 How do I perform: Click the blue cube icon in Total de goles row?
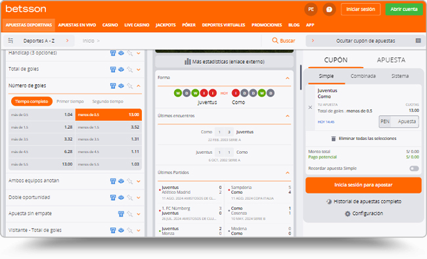(121, 70)
